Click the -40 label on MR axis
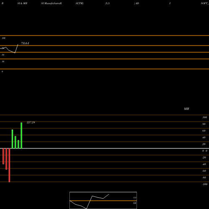This screenshot has height=209, width=209. pyautogui.click(x=204, y=164)
